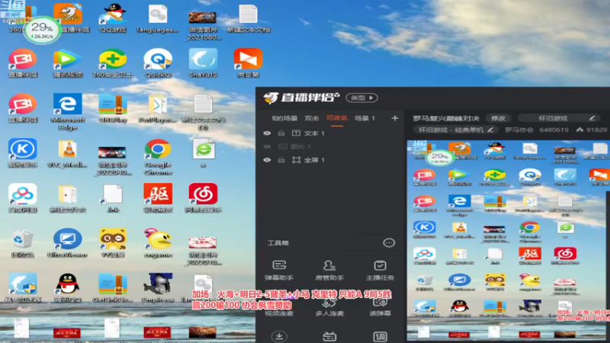Click the room number 6480619
The width and height of the screenshot is (610, 343).
[554, 130]
